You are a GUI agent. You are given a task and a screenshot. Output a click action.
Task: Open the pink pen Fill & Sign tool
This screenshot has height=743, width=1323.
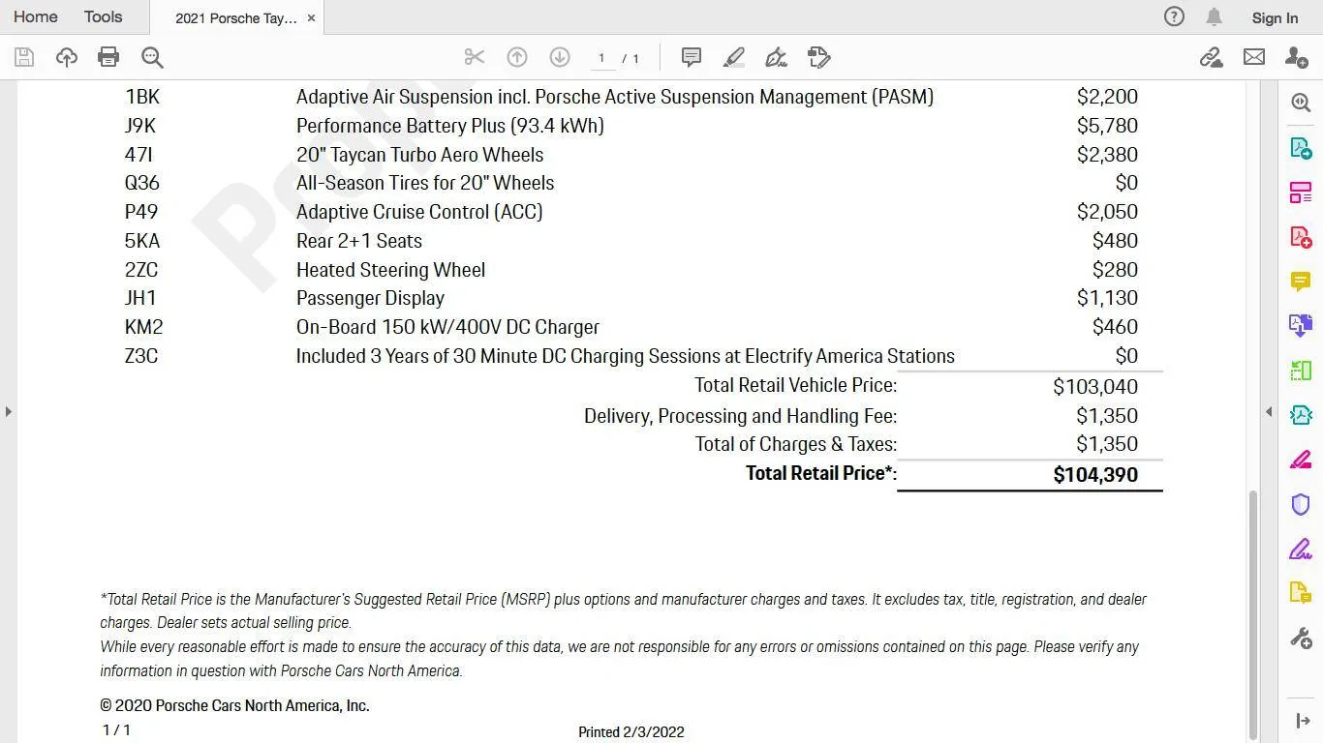[1301, 460]
